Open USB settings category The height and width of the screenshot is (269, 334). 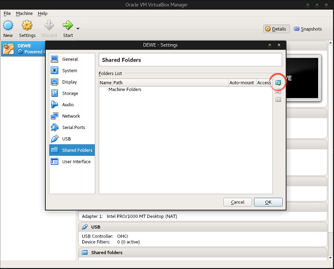[x=72, y=139]
